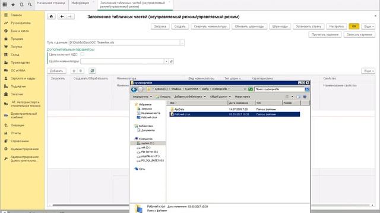Select File Server (E:) drive in Explorer tree
The height and width of the screenshot is (213, 380).
pos(149,152)
